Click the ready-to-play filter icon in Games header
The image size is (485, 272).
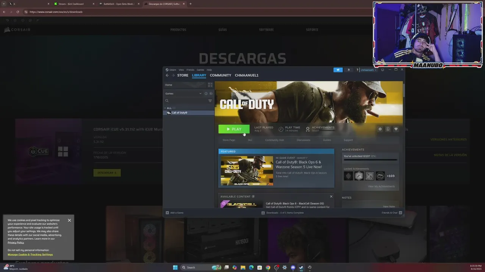[211, 94]
